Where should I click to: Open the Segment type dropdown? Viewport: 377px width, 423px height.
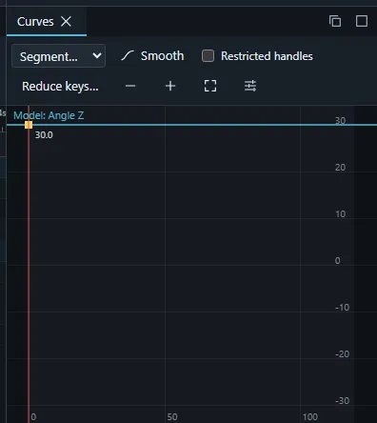[x=58, y=56]
